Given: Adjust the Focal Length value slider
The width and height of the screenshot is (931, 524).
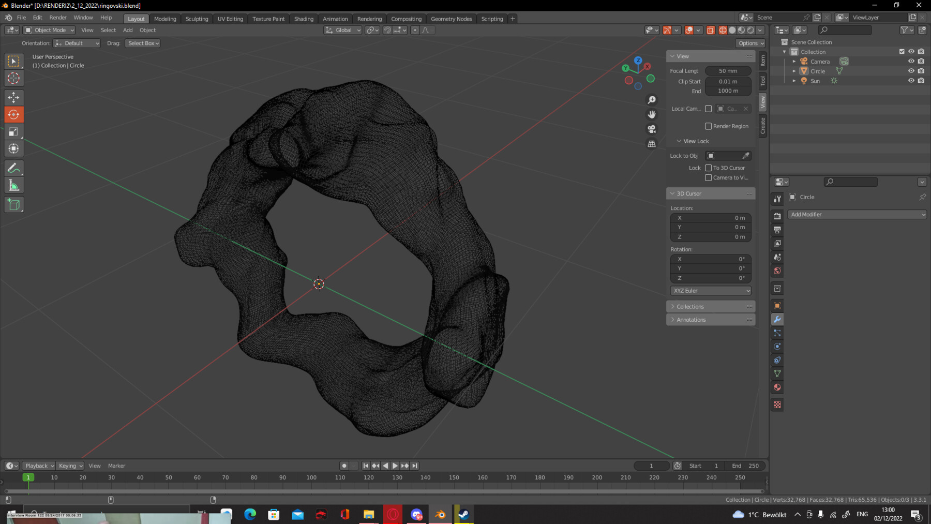Looking at the screenshot, I should click(x=728, y=70).
